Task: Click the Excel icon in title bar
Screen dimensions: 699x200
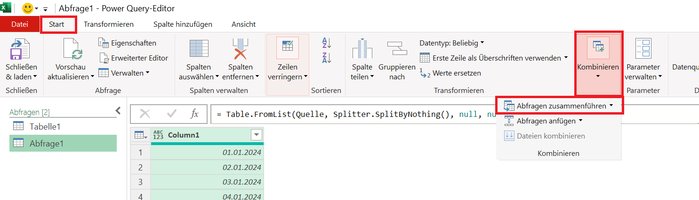Action: click(x=6, y=8)
